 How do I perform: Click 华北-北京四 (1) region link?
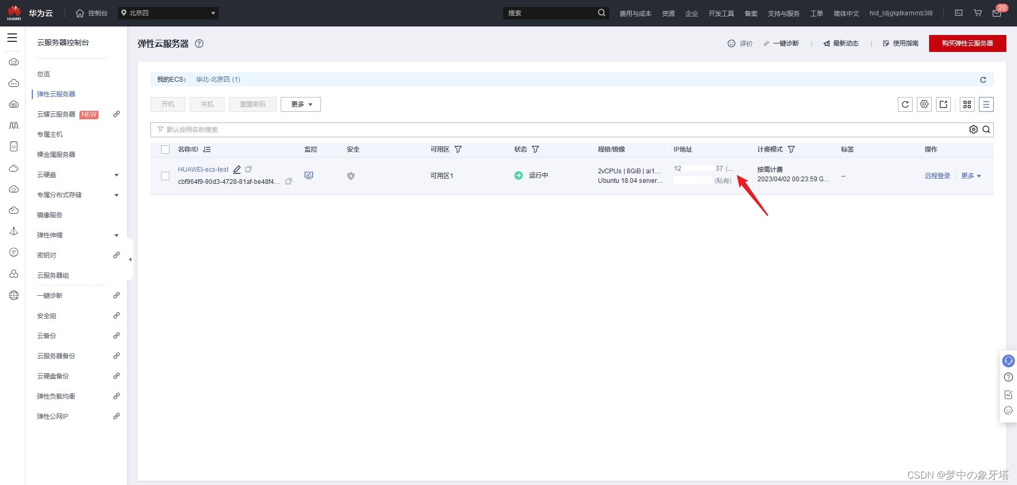(218, 80)
